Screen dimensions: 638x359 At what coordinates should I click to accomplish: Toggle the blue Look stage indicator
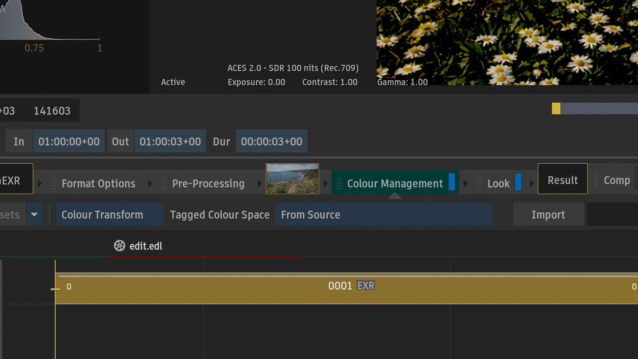pyautogui.click(x=518, y=182)
